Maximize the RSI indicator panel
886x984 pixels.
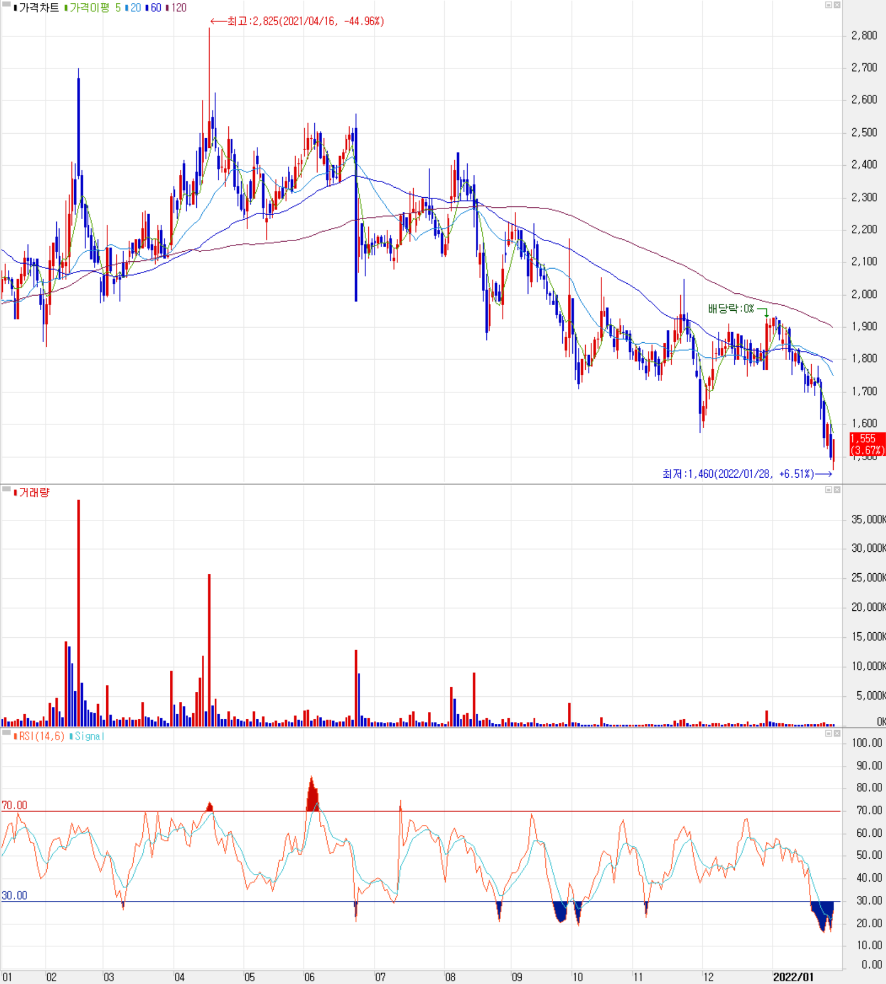pyautogui.click(x=828, y=733)
